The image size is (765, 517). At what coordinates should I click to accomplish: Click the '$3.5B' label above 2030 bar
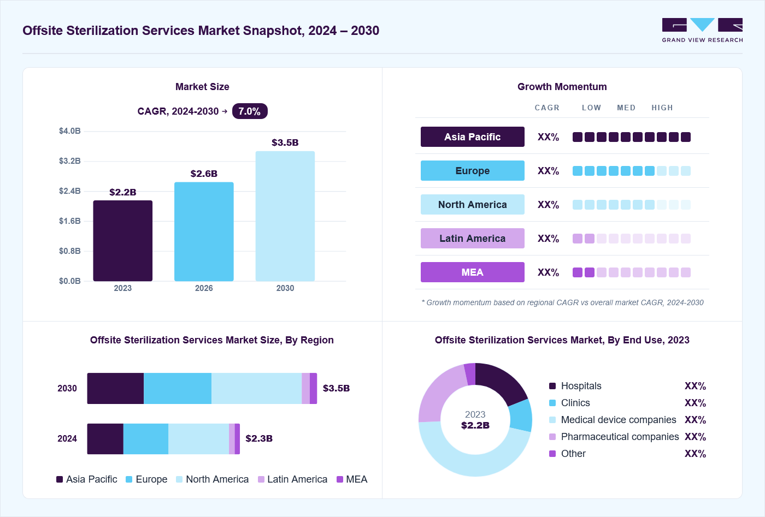click(x=285, y=142)
